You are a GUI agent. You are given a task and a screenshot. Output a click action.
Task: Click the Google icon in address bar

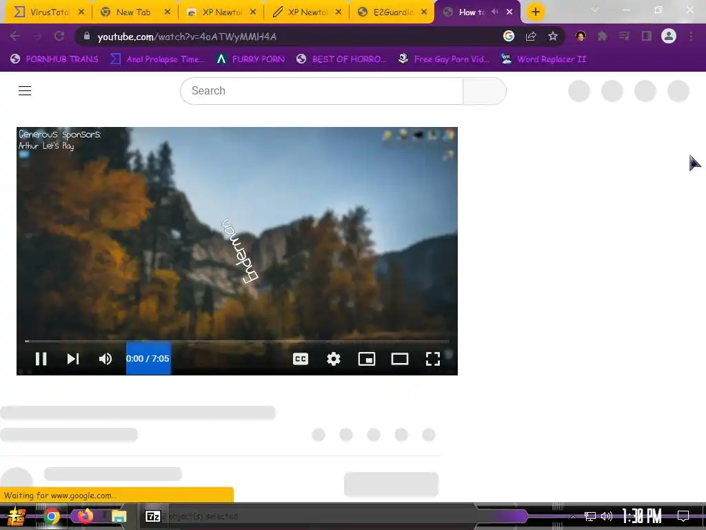coord(509,37)
